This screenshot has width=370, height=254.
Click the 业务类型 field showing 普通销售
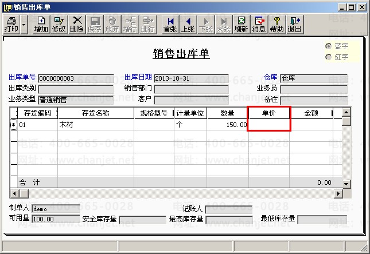(x=76, y=100)
